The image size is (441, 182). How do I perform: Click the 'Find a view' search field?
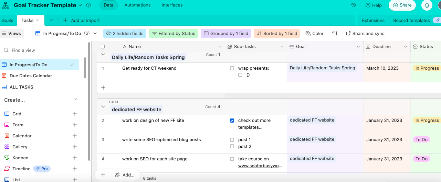click(41, 50)
